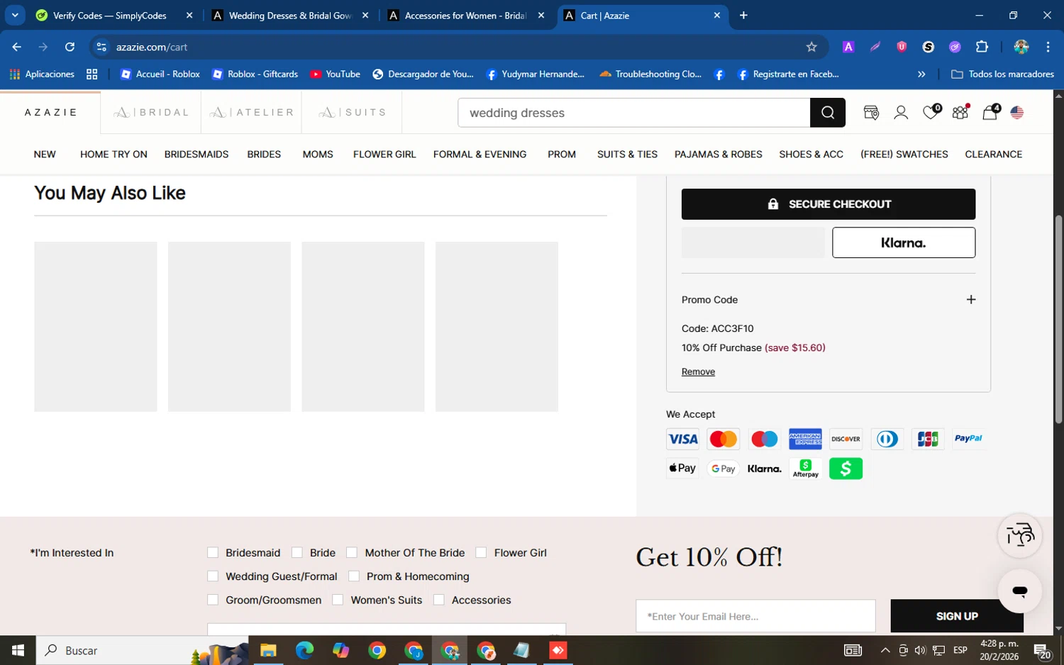Image resolution: width=1064 pixels, height=665 pixels.
Task: Open the Windows Start menu
Action: point(18,650)
